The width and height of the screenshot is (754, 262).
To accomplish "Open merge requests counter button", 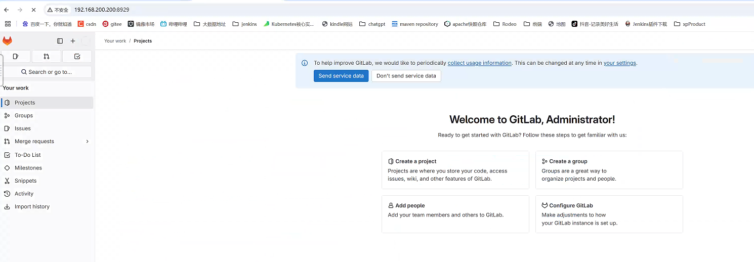I will pos(47,56).
